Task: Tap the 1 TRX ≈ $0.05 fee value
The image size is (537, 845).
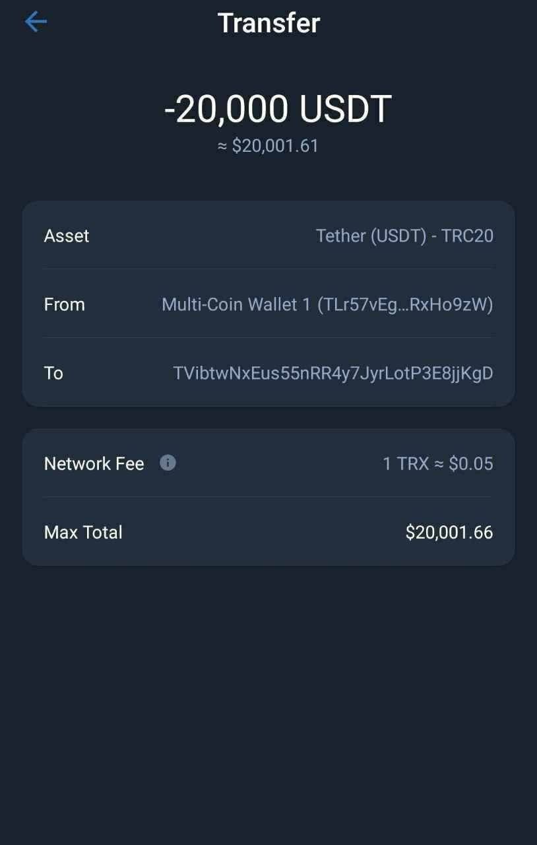Action: pyautogui.click(x=438, y=464)
